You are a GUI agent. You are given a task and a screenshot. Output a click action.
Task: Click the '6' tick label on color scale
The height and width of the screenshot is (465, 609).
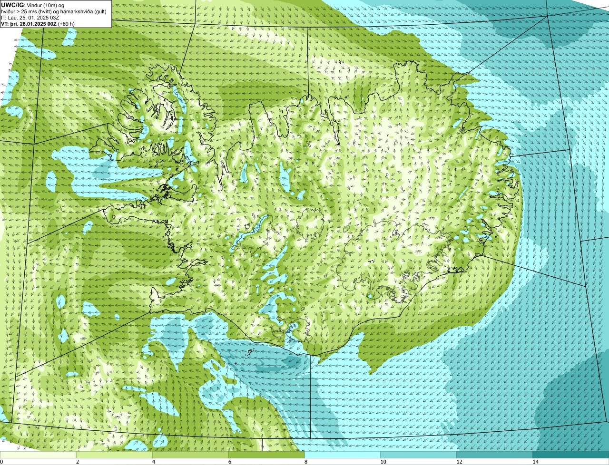point(229,462)
